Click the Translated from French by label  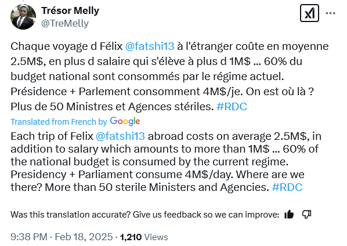(x=59, y=122)
